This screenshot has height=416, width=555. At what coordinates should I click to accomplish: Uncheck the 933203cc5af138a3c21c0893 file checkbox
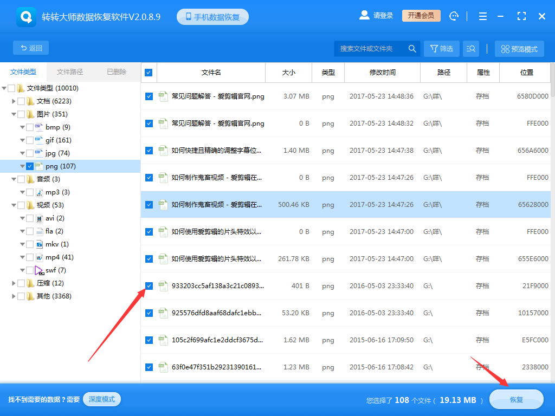(149, 286)
